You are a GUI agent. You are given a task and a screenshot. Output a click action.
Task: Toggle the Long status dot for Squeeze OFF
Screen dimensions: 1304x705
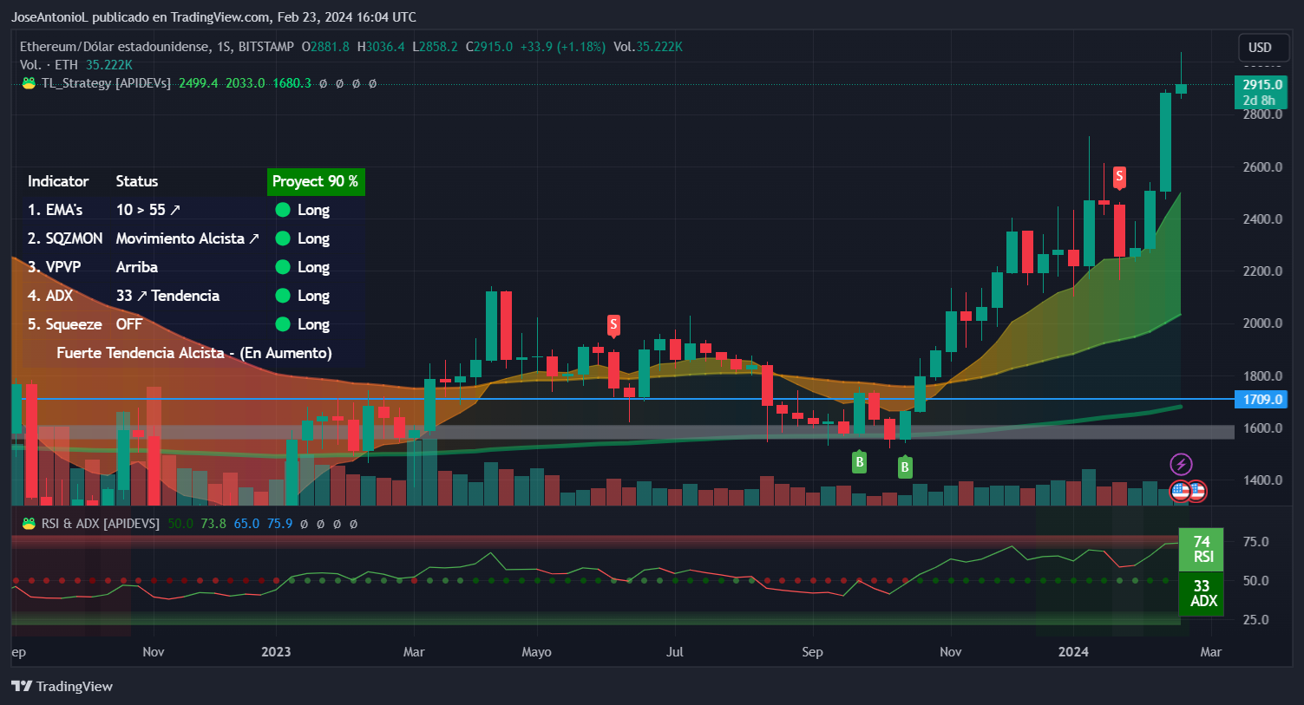pyautogui.click(x=282, y=323)
